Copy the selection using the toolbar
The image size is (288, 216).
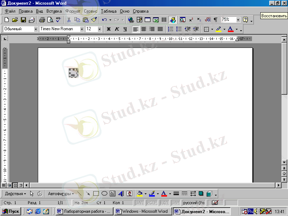point(77,20)
